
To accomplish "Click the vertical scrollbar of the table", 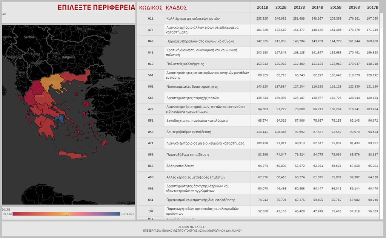I will pyautogui.click(x=381, y=116).
